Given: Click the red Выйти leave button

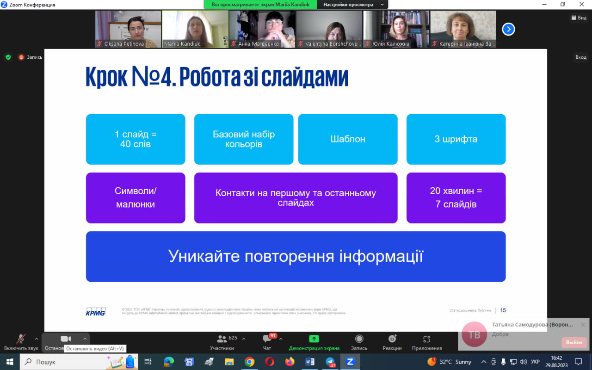Looking at the screenshot, I should 574,343.
